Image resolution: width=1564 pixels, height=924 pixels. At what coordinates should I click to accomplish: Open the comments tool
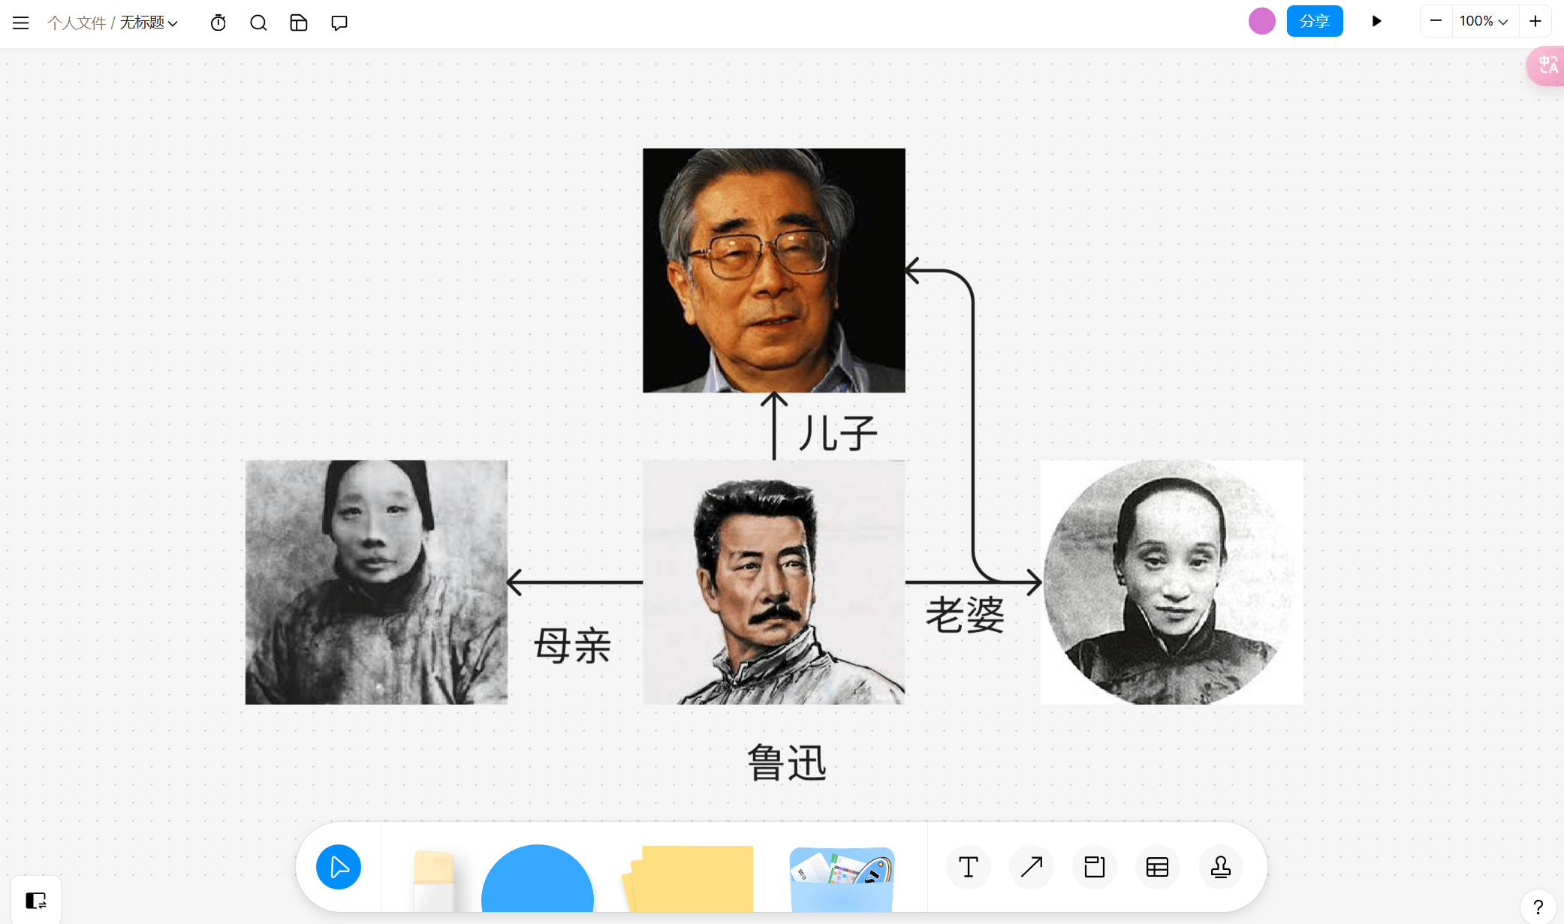click(339, 23)
